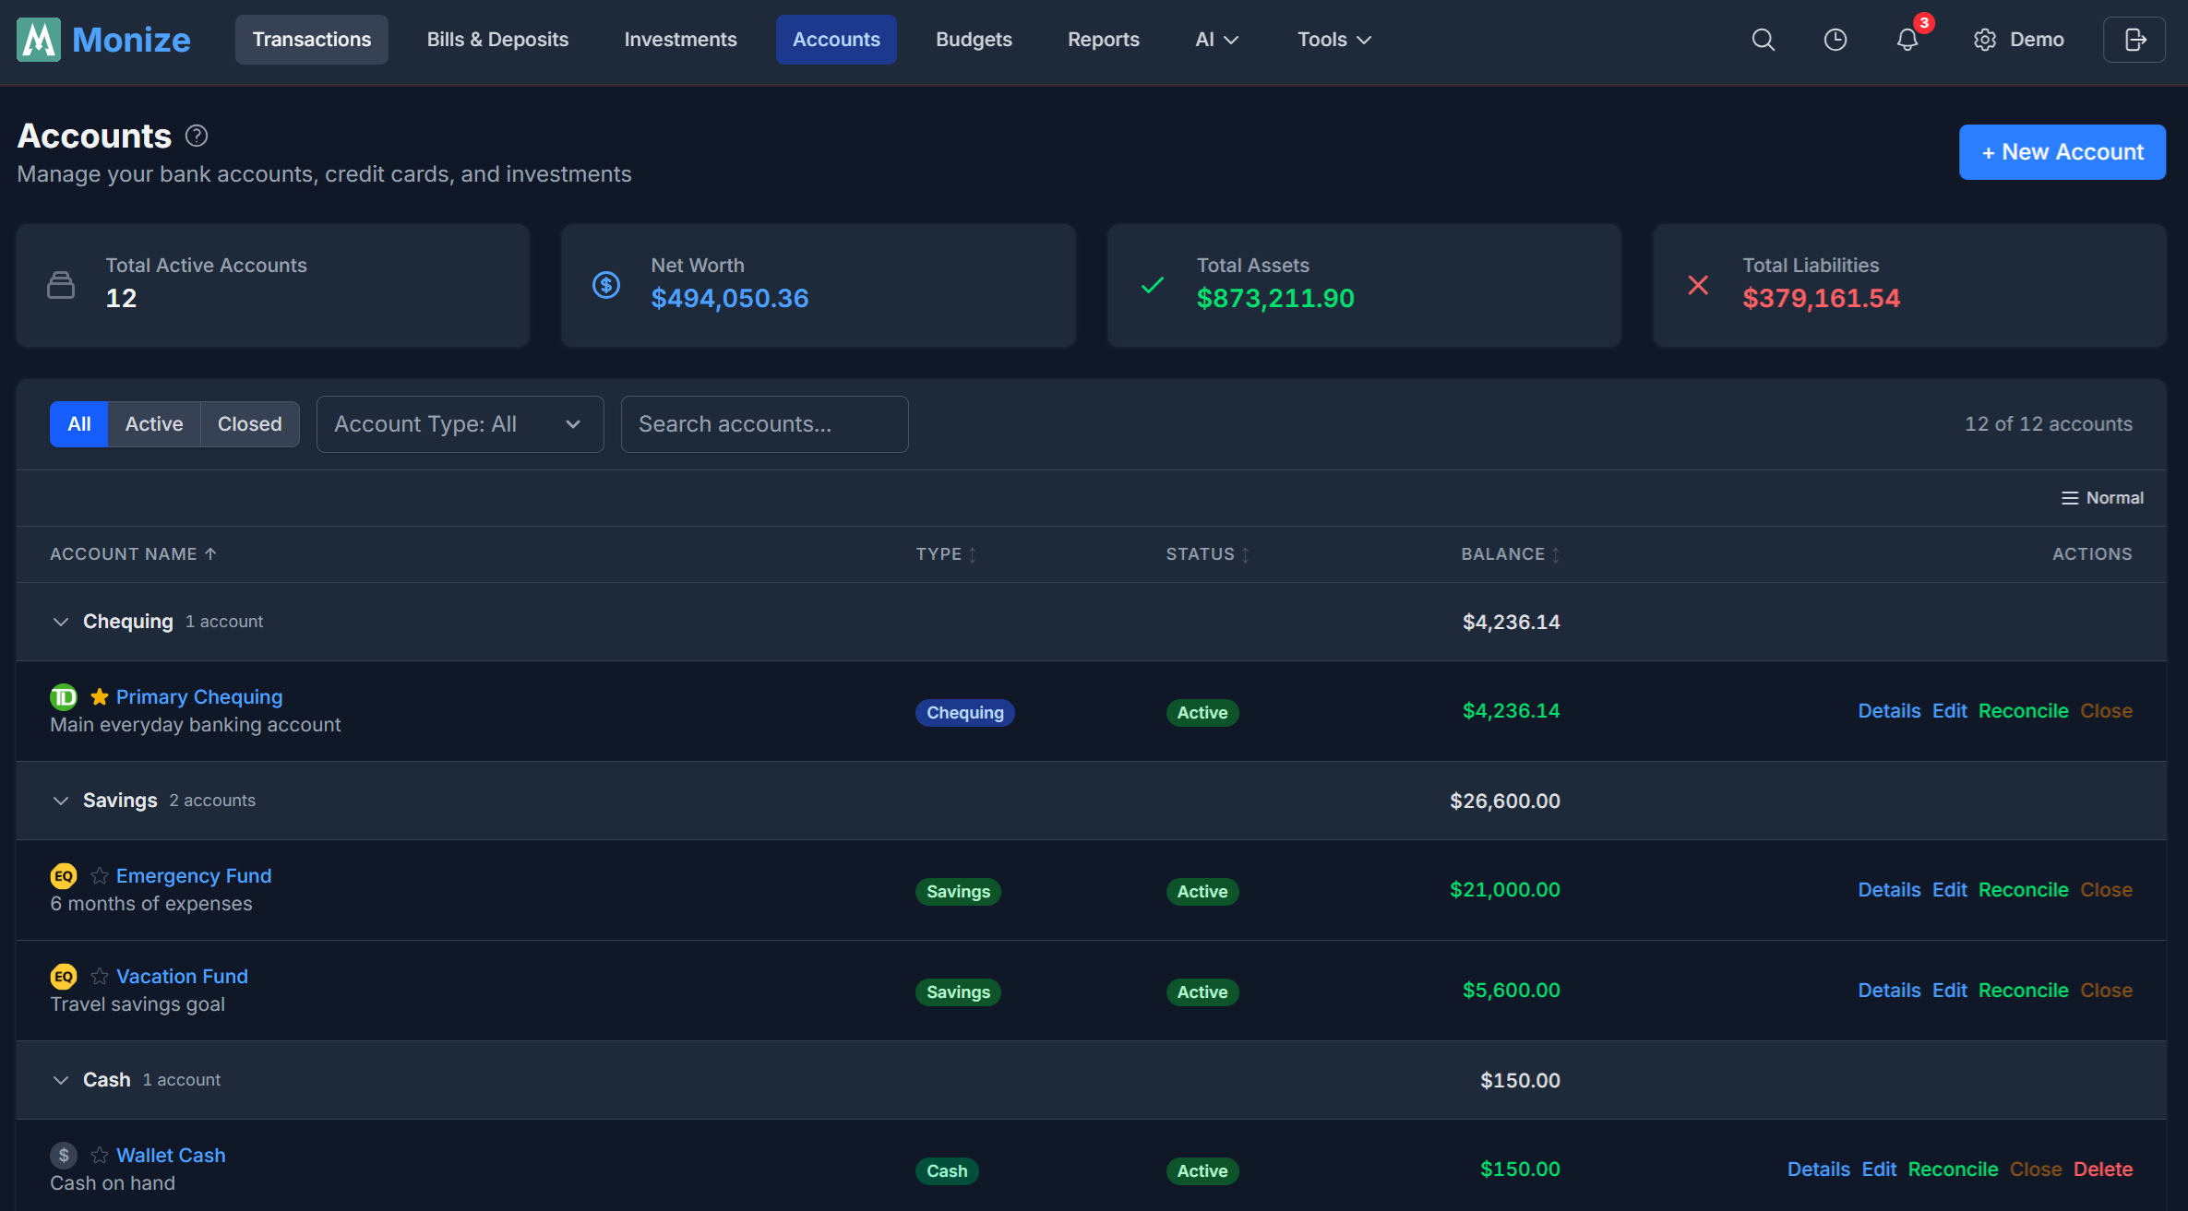Open the Accounts nav tab
This screenshot has width=2188, height=1211.
tap(836, 40)
